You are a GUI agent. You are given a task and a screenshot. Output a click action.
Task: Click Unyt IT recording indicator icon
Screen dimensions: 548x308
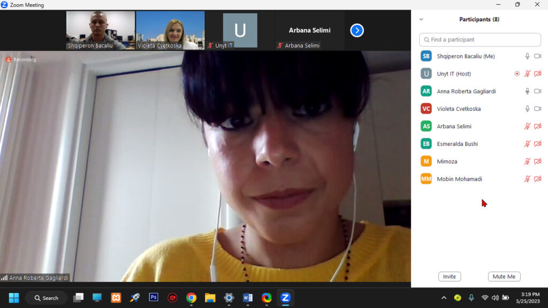[517, 74]
